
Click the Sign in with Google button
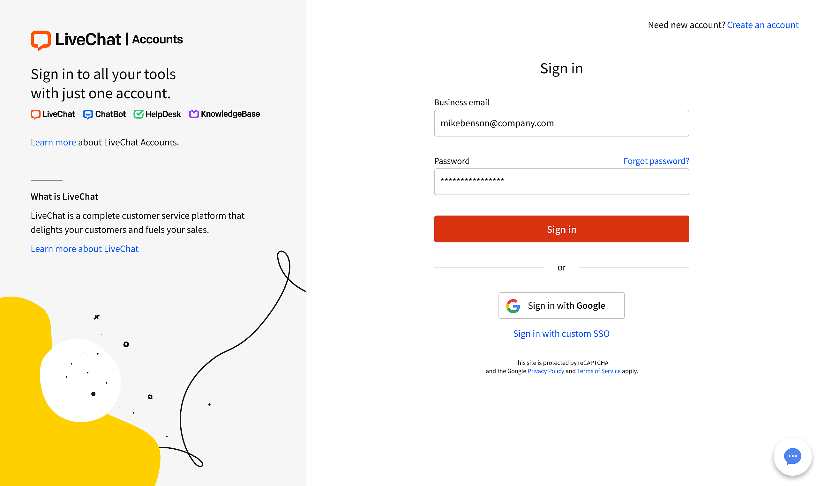(x=562, y=305)
